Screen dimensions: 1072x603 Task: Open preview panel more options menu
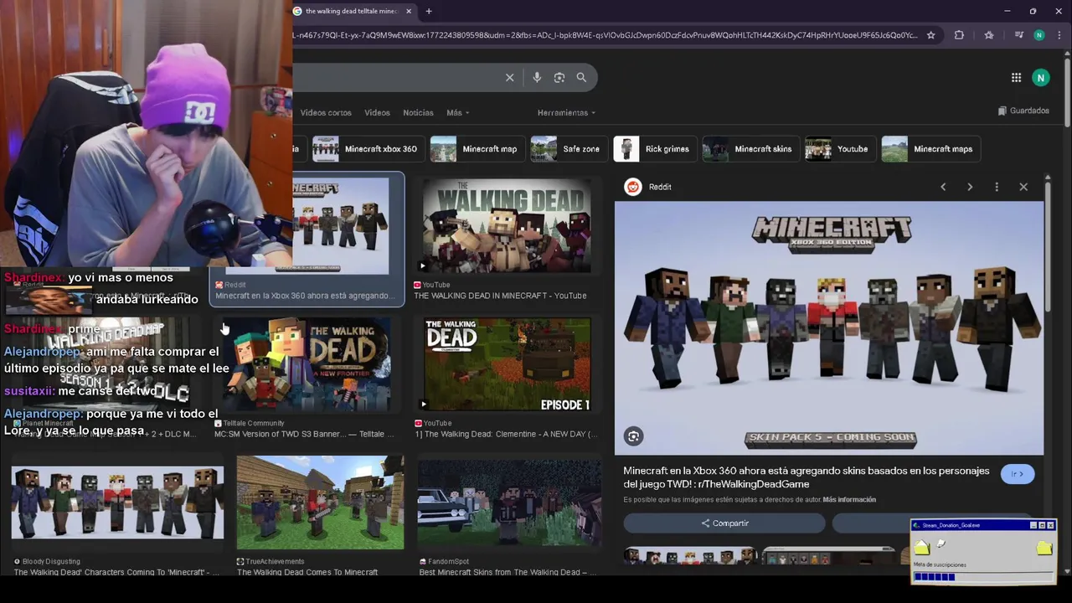(x=997, y=187)
